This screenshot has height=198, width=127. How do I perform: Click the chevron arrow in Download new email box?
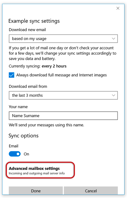113,39
